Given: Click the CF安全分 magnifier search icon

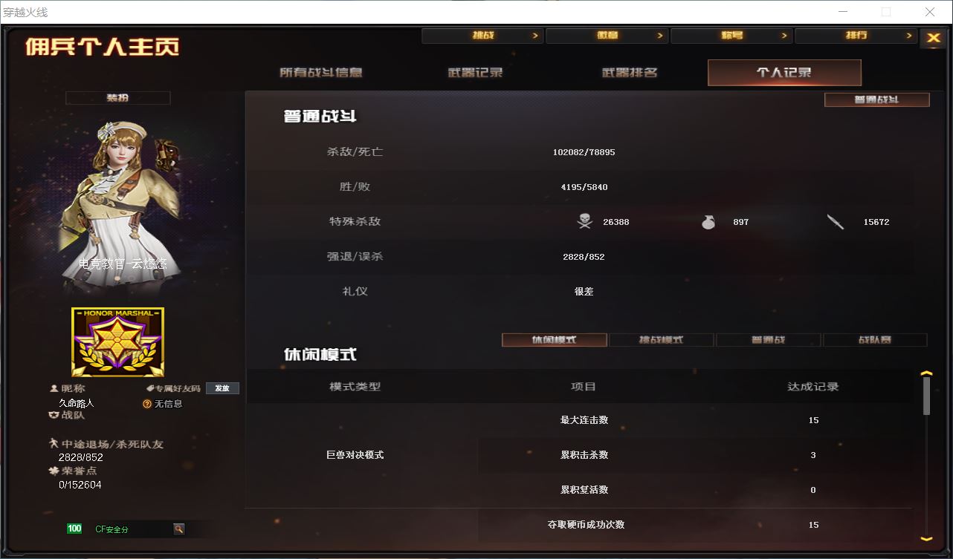Looking at the screenshot, I should tap(178, 529).
